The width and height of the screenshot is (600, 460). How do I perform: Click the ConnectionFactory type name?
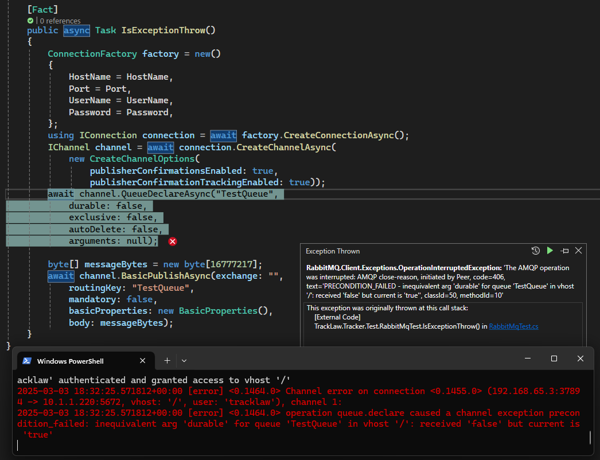coord(92,54)
